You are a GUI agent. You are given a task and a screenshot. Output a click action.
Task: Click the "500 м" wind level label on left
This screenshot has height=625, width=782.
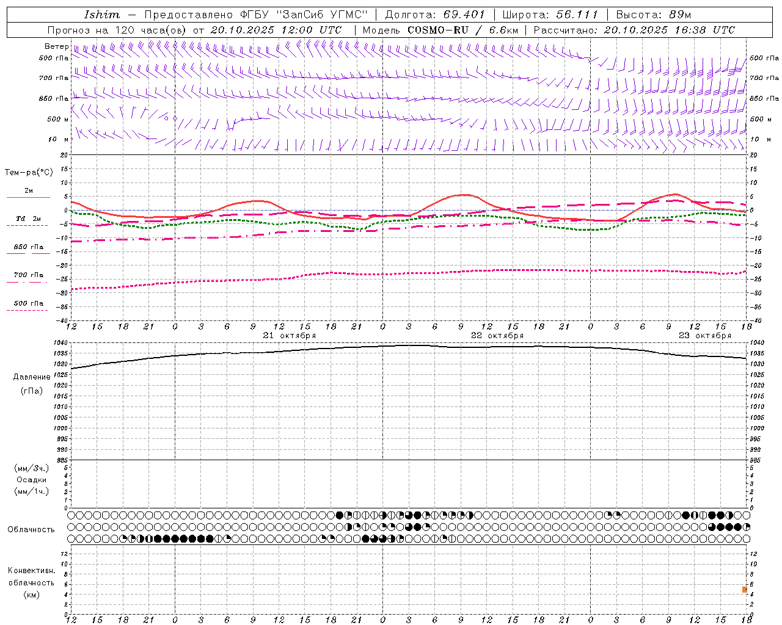(x=58, y=119)
